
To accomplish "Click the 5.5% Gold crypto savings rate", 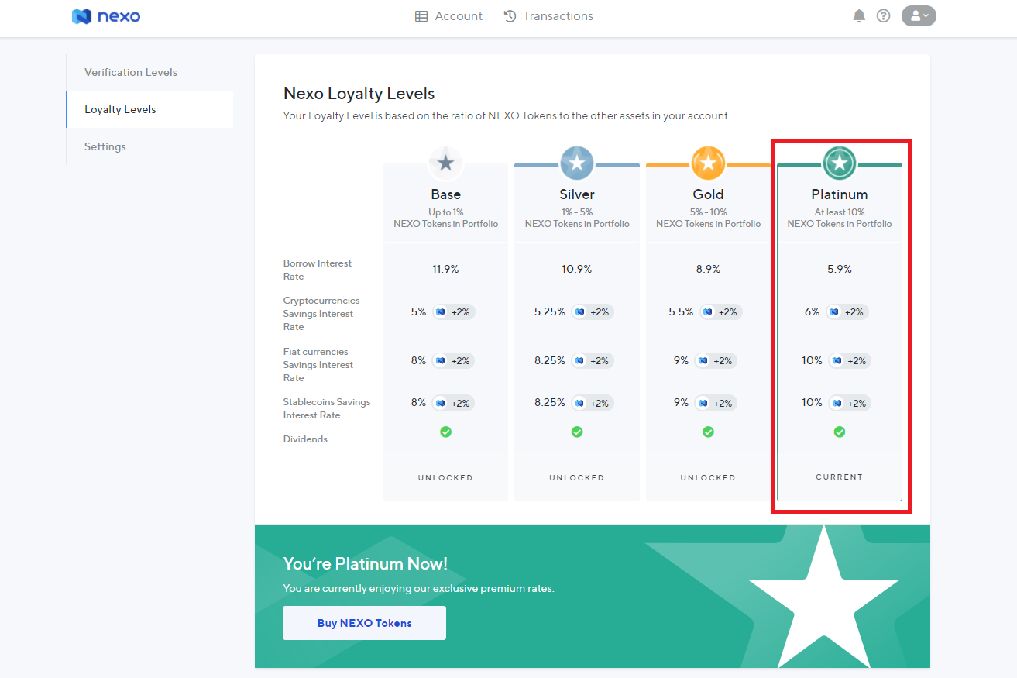I will pyautogui.click(x=682, y=312).
